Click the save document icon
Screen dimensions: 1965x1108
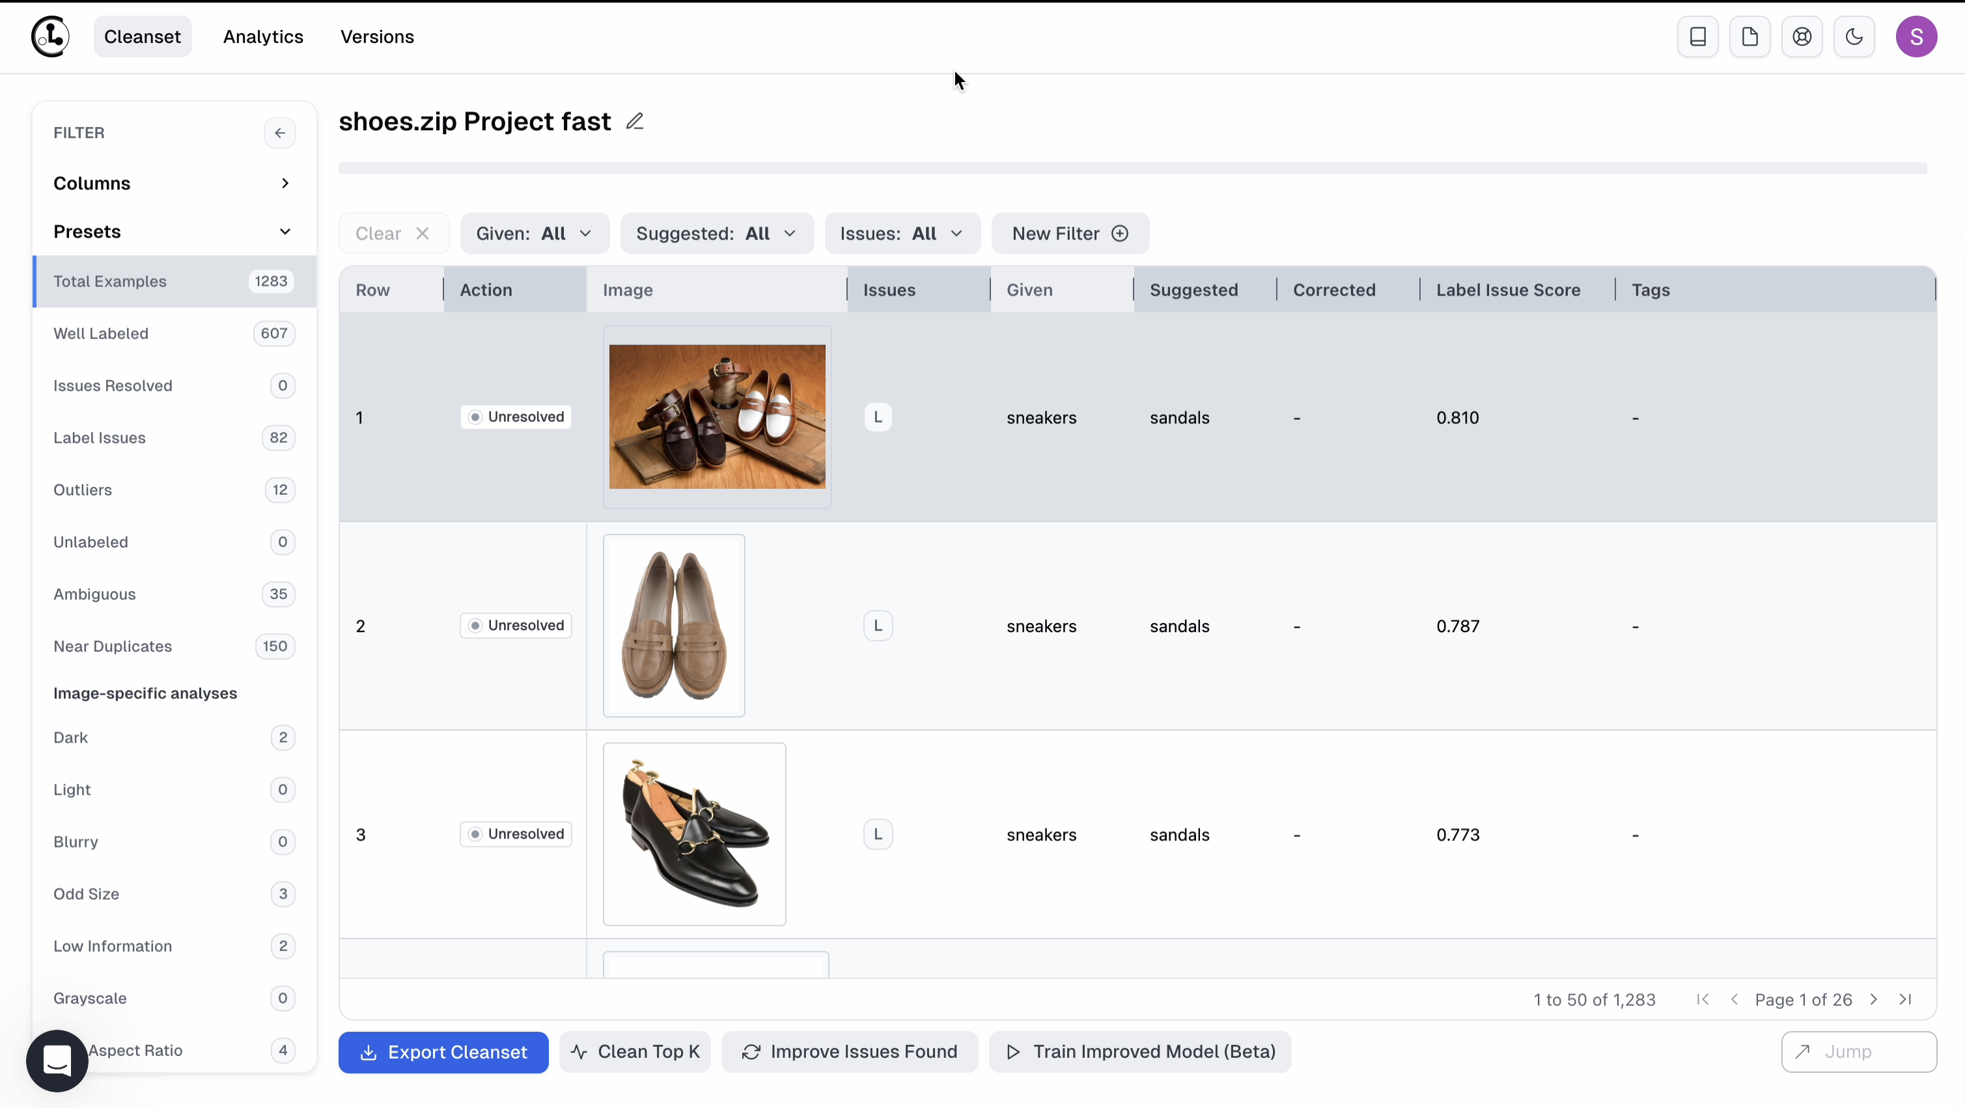1749,36
